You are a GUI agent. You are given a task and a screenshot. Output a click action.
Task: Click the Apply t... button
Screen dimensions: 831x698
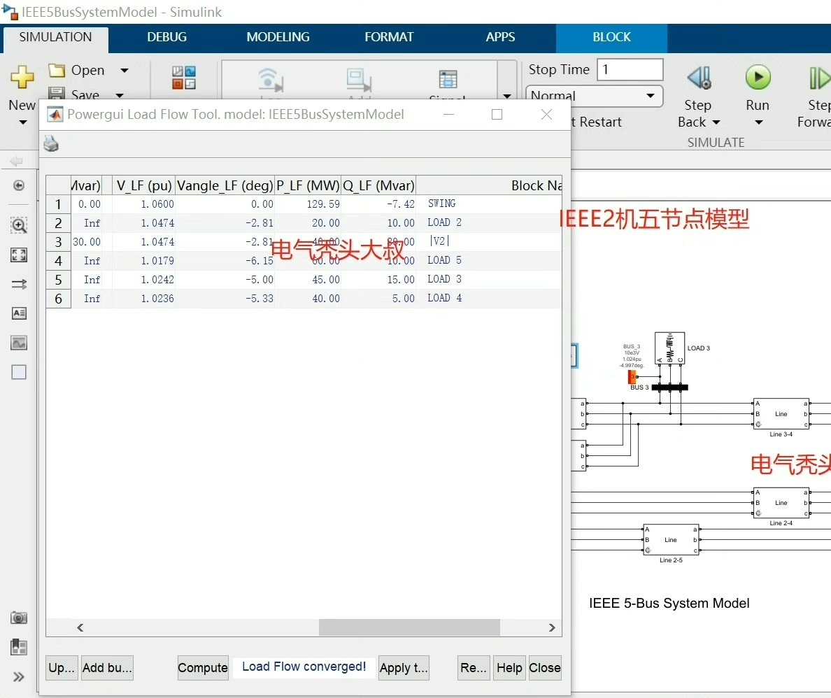(x=404, y=668)
